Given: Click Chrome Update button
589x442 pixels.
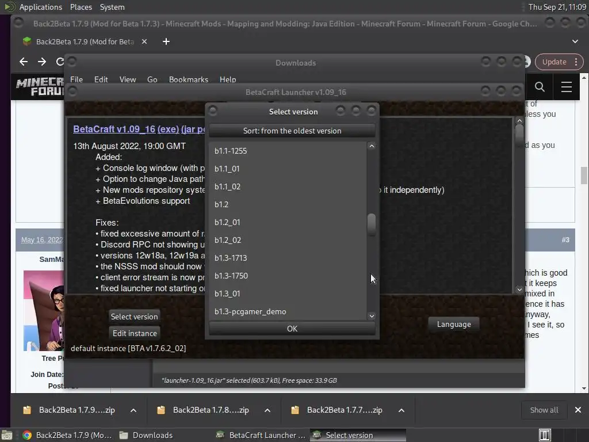Looking at the screenshot, I should (x=554, y=62).
